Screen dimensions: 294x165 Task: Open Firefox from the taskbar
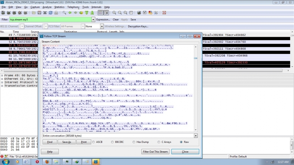(x=47, y=162)
